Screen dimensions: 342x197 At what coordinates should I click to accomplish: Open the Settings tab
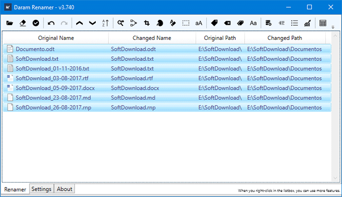[x=42, y=189]
